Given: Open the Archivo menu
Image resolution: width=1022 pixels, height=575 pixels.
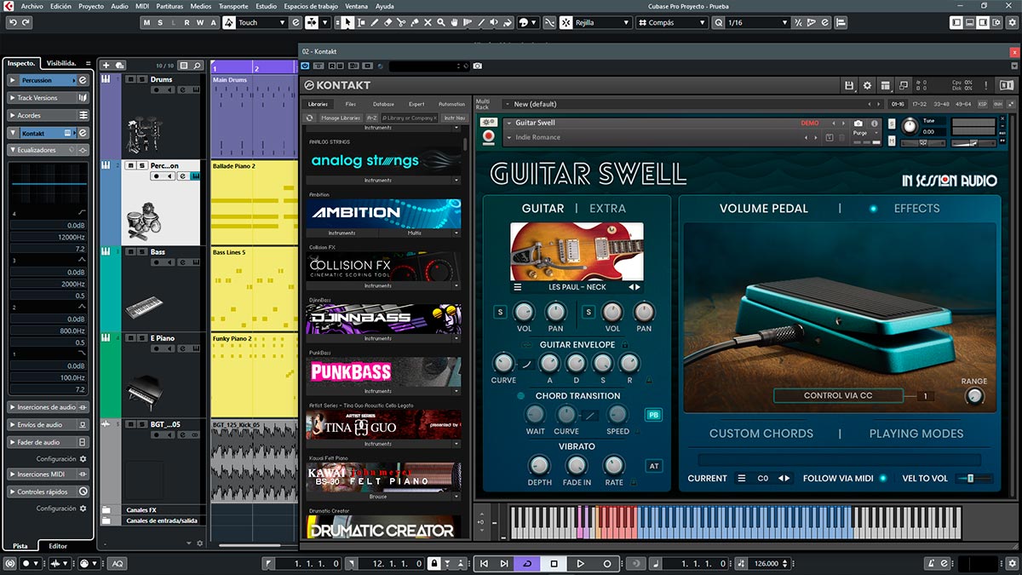Looking at the screenshot, I should pos(32,6).
